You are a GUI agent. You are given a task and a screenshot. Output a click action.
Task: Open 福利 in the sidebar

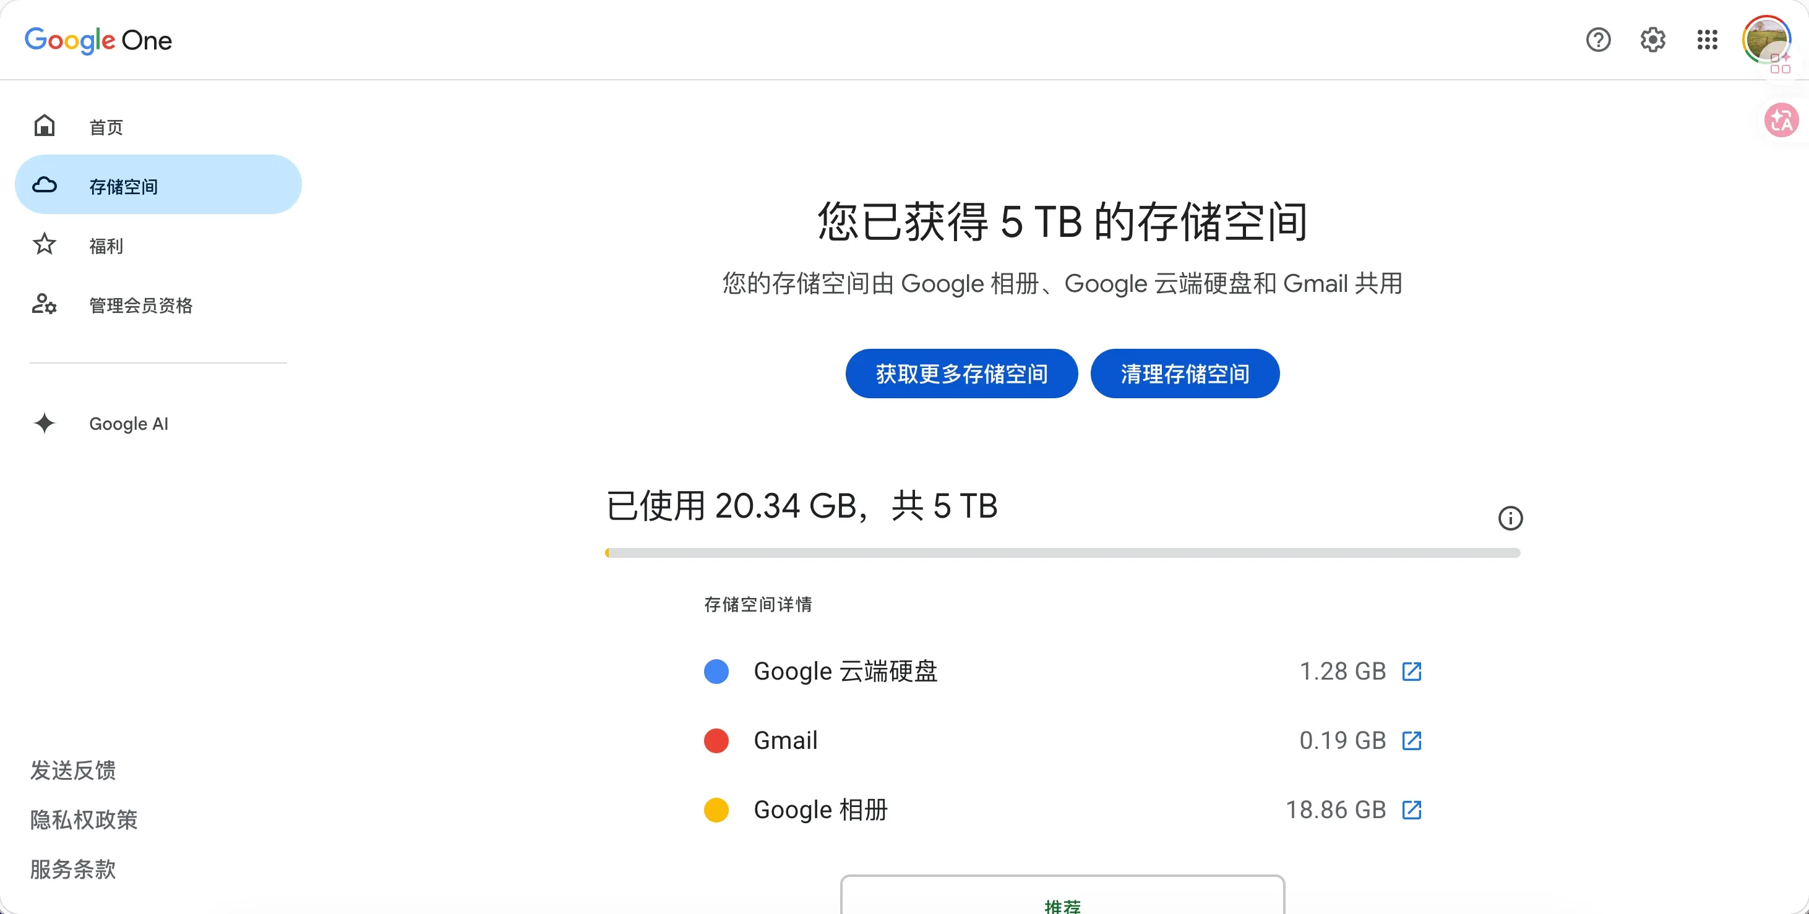click(158, 244)
